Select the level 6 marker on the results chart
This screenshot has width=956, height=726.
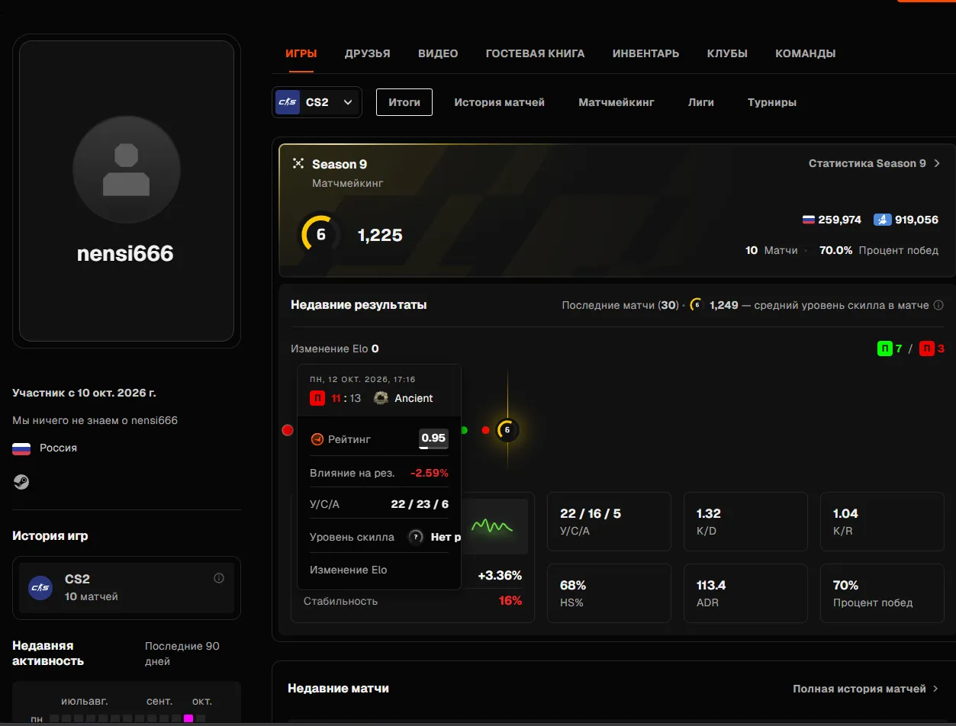507,430
